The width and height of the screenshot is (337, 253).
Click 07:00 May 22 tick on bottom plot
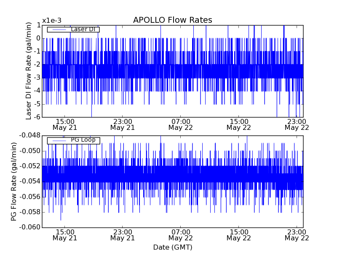(180, 234)
